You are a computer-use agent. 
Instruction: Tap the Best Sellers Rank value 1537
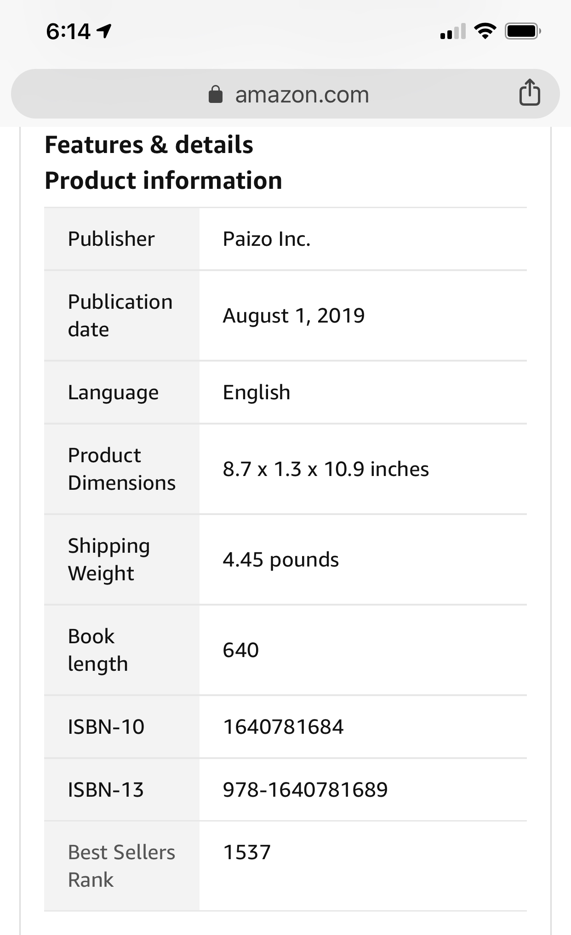(247, 852)
